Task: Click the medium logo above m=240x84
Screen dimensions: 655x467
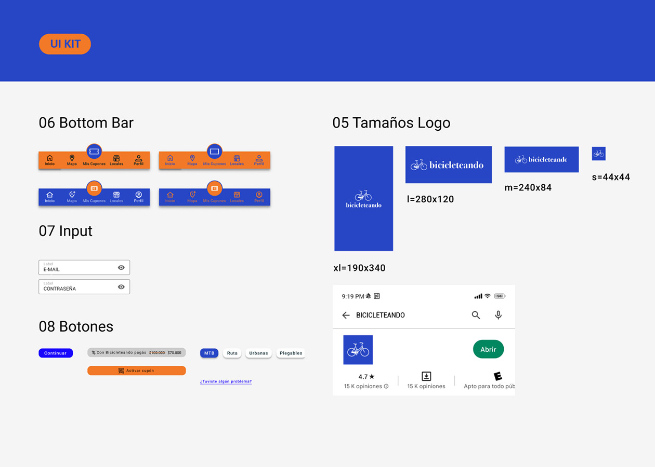Action: click(542, 159)
